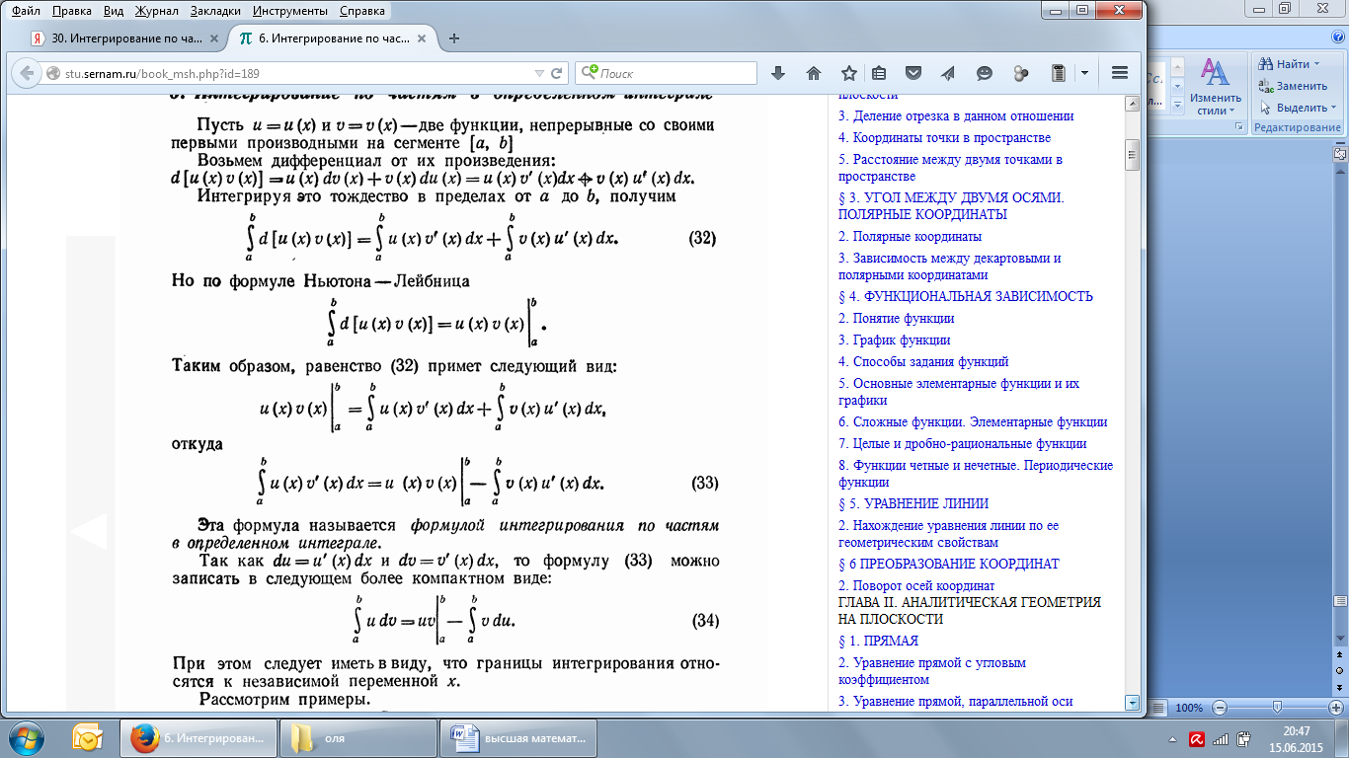Open link '§ 1. ПРЯМАЯ'

(878, 642)
